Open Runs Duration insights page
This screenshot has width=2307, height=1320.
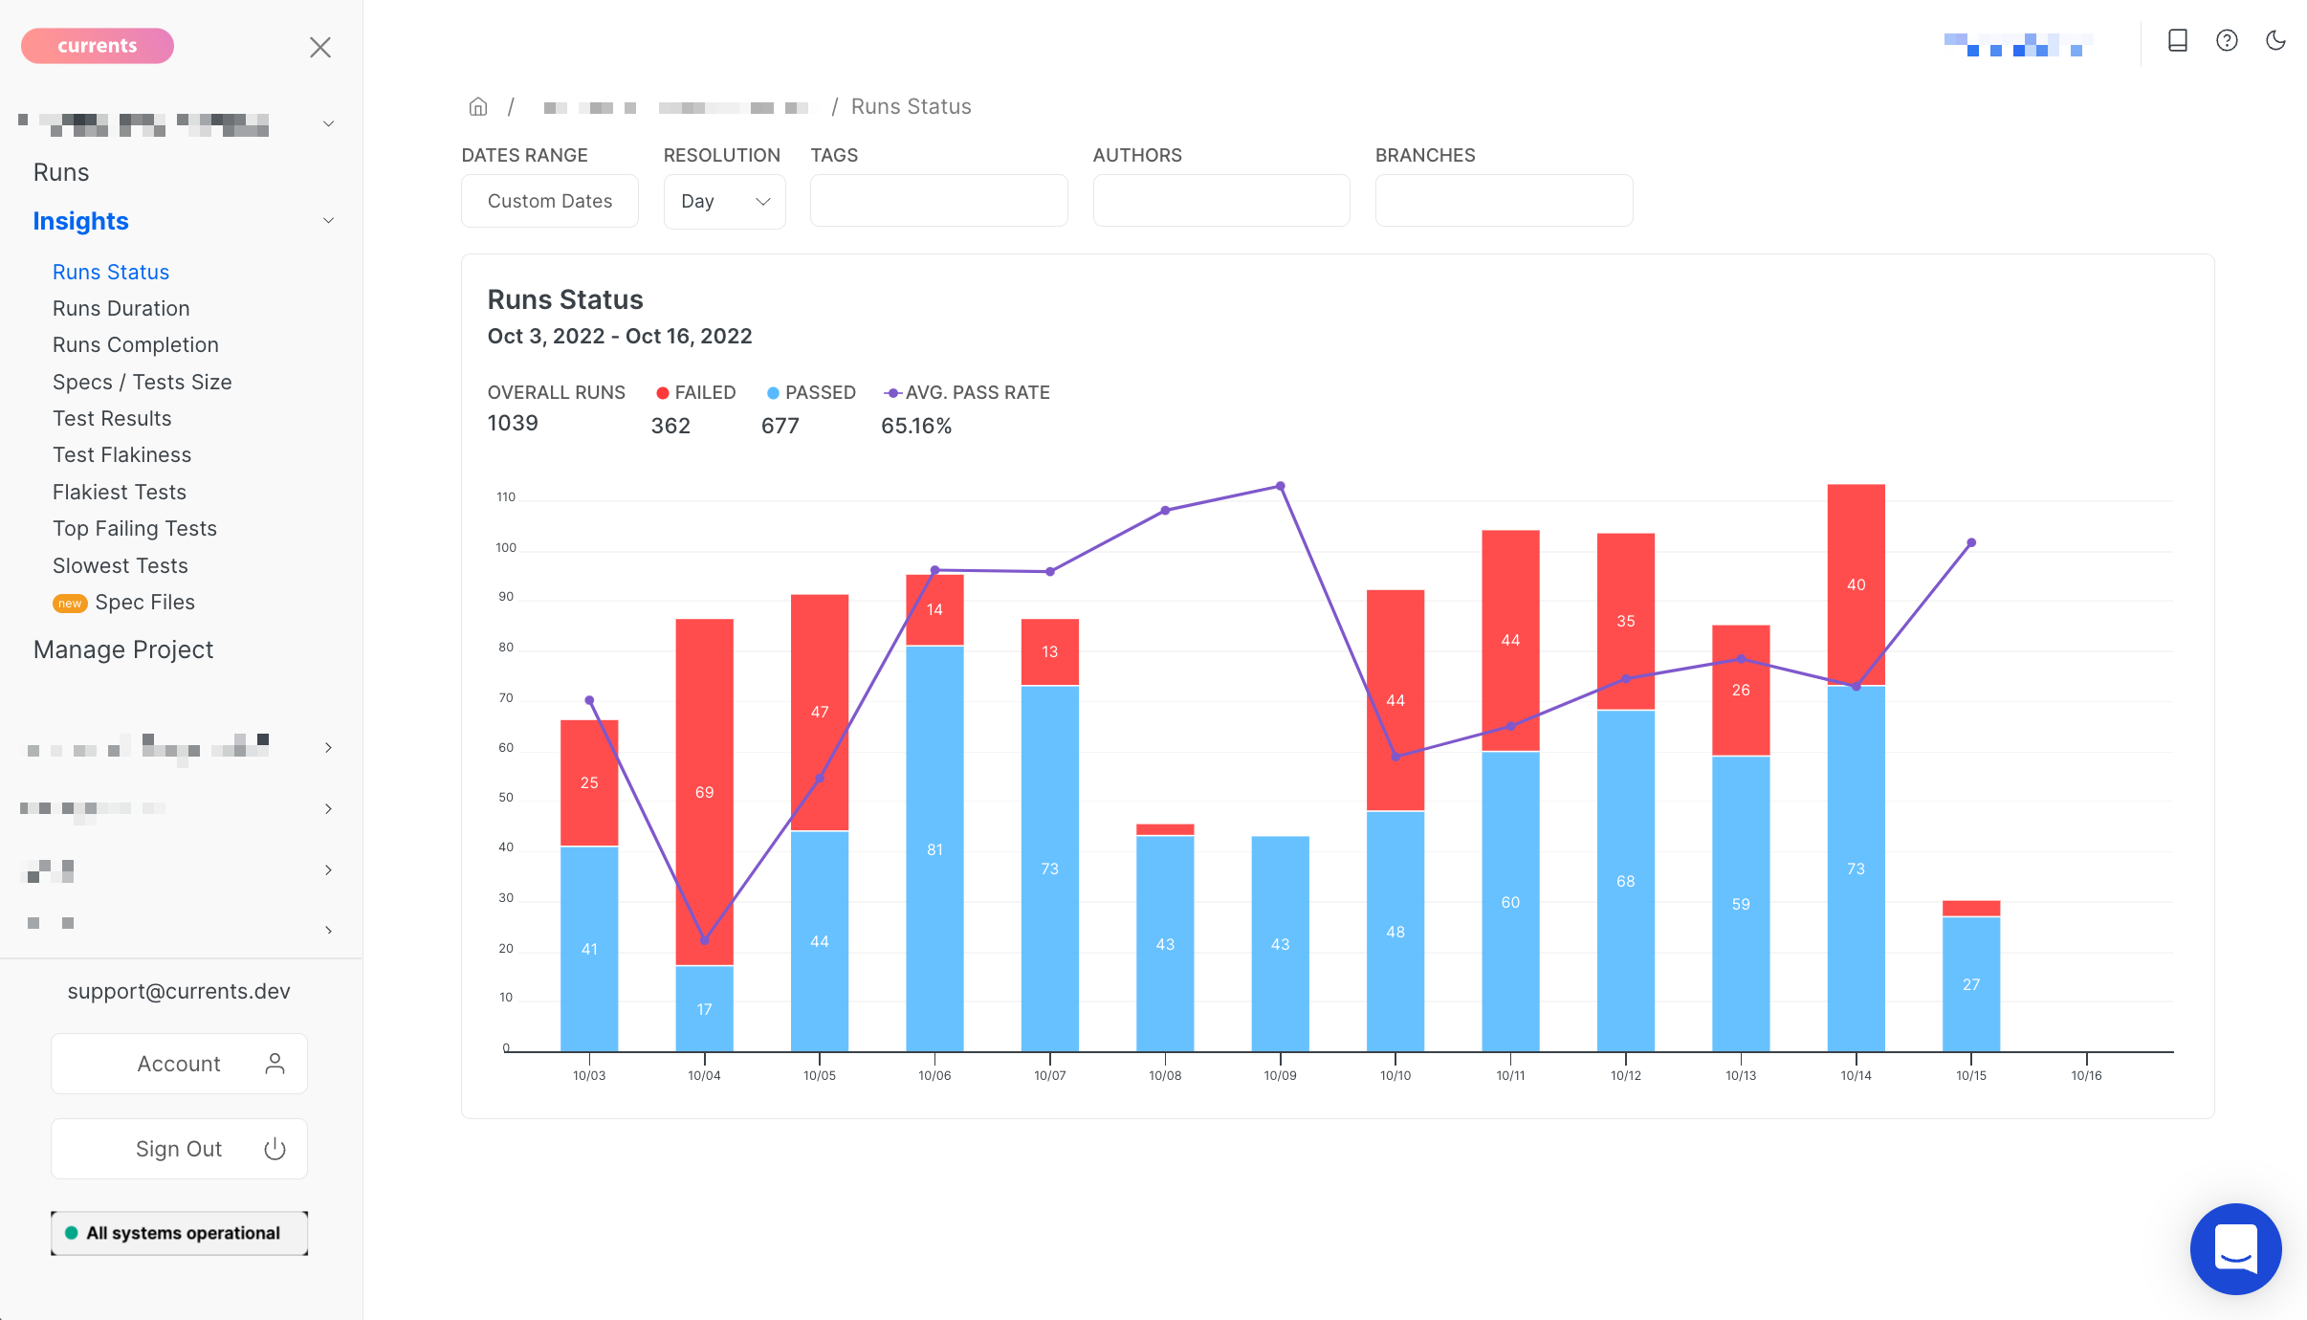tap(121, 308)
